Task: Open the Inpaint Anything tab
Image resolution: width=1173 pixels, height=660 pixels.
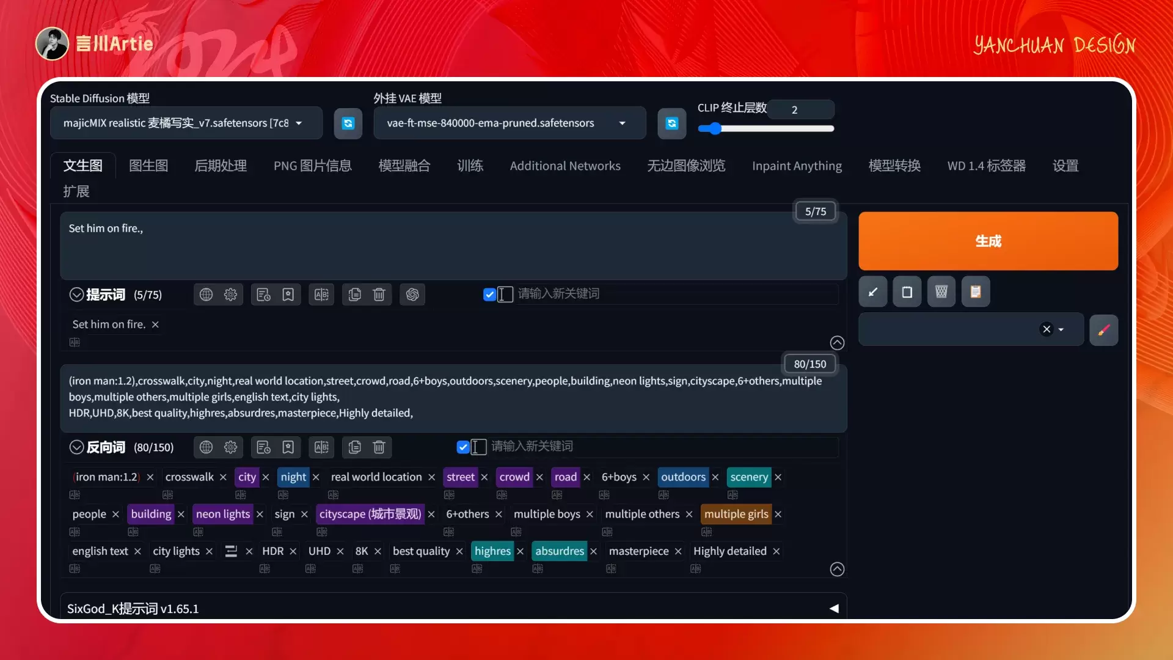Action: point(797,166)
